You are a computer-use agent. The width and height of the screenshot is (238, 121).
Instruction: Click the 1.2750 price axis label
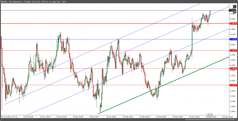[x=232, y=34]
